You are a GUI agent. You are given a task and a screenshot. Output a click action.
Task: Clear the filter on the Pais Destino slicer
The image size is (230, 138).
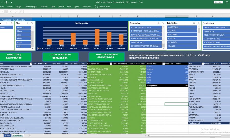[198, 23]
